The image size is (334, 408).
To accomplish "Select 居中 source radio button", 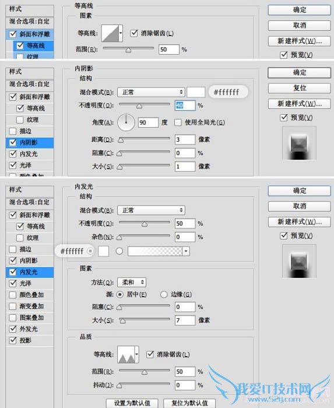I will click(120, 294).
